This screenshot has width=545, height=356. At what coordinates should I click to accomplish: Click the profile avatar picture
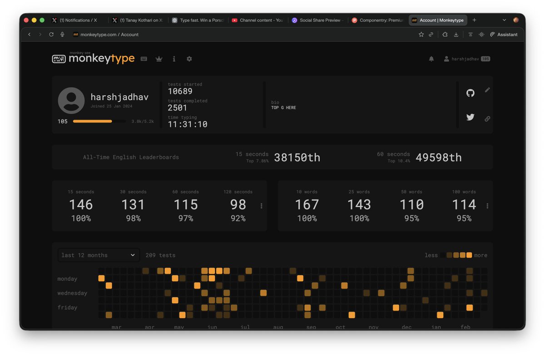pyautogui.click(x=71, y=101)
